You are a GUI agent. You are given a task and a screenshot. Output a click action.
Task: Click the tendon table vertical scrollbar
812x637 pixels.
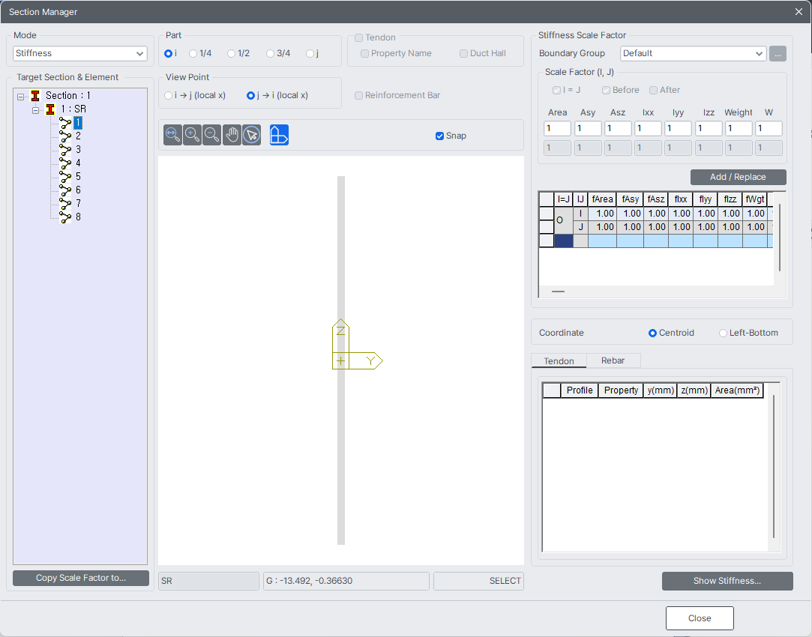coord(774,468)
